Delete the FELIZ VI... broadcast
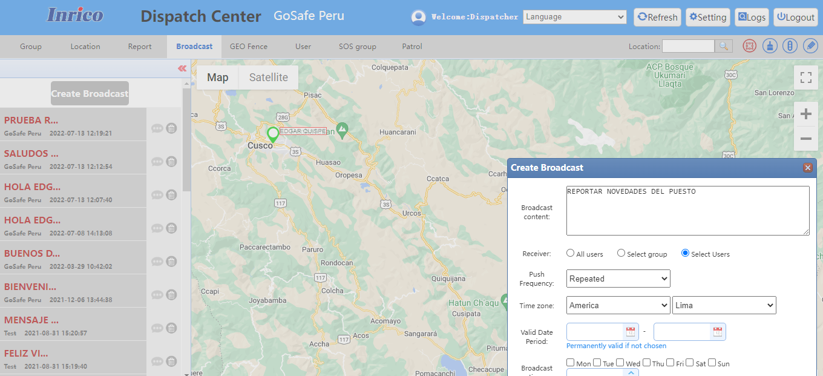823x376 pixels. coord(172,361)
